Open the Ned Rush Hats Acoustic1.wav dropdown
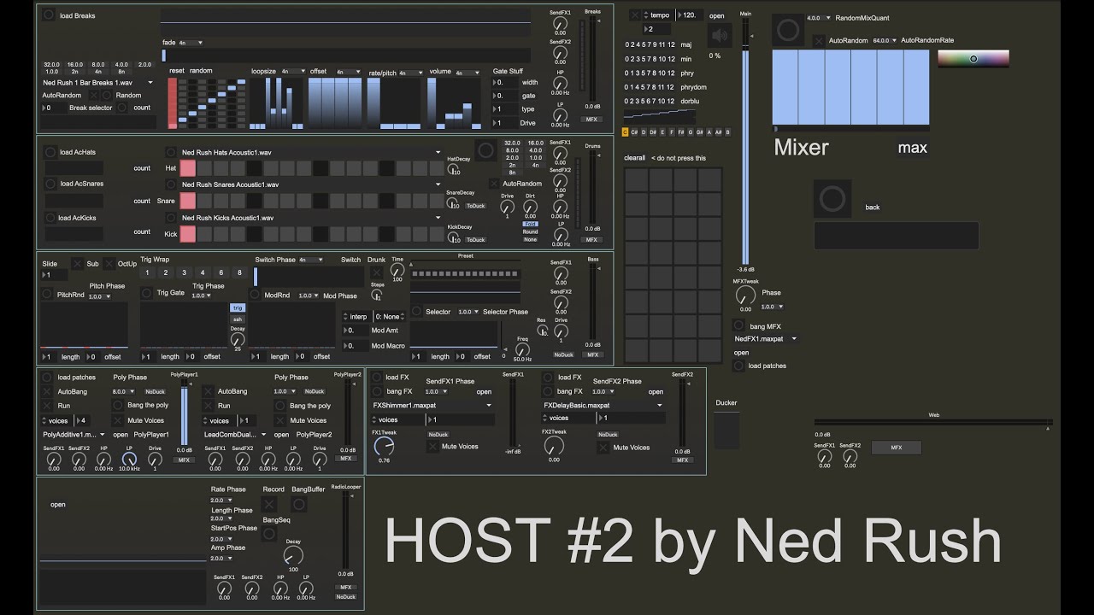The height and width of the screenshot is (615, 1094). [311, 152]
